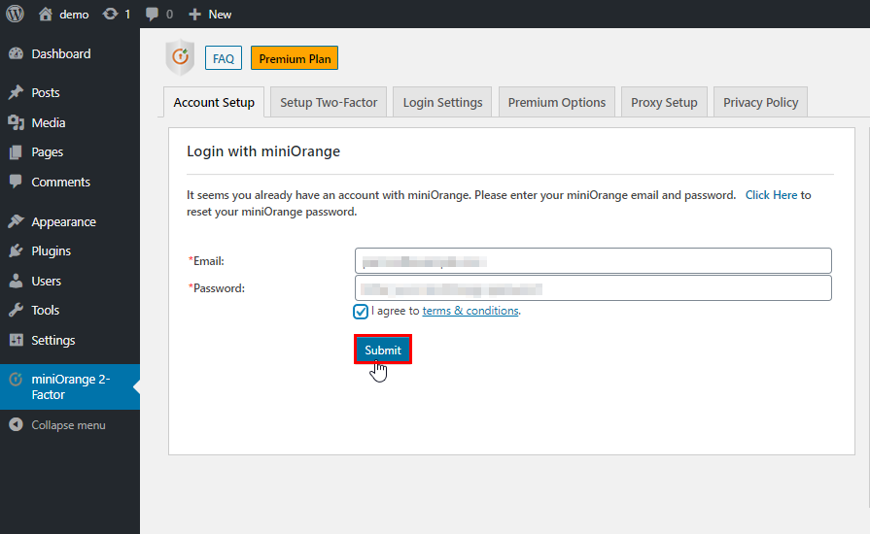Click the Pages icon in sidebar
This screenshot has width=870, height=534.
coord(17,151)
